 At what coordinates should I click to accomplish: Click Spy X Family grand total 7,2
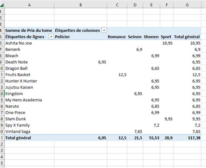coord(197,125)
